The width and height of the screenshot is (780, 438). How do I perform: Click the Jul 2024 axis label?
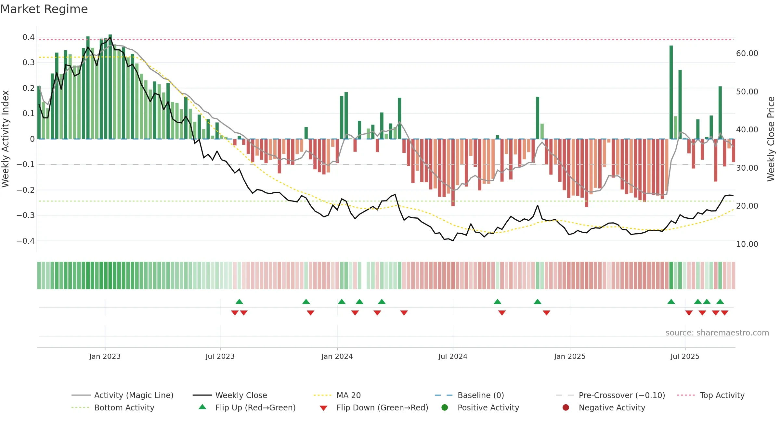[x=453, y=356]
